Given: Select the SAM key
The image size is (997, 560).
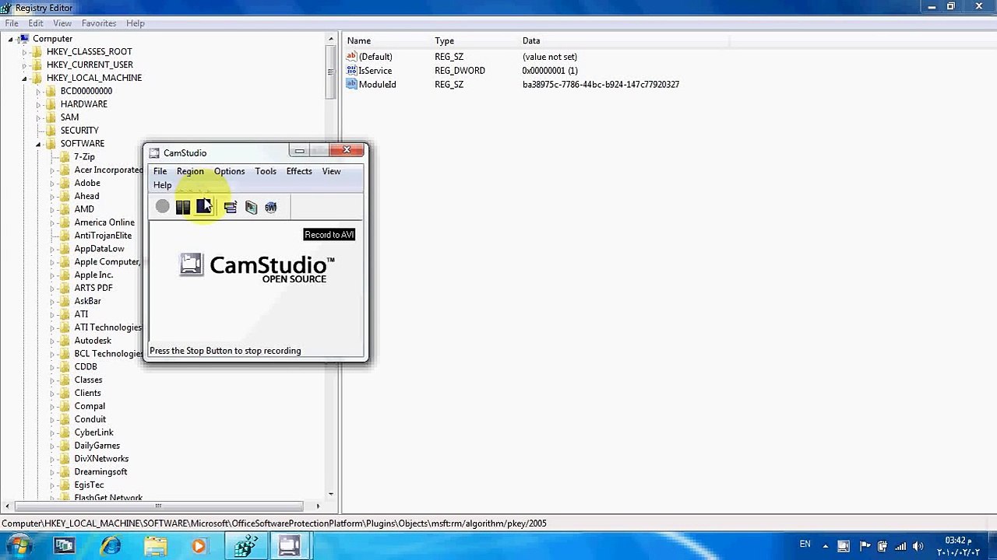Looking at the screenshot, I should pos(69,117).
